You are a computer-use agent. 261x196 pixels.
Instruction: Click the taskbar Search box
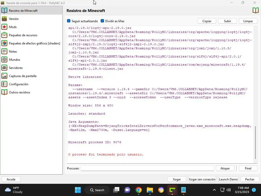tap(97, 190)
